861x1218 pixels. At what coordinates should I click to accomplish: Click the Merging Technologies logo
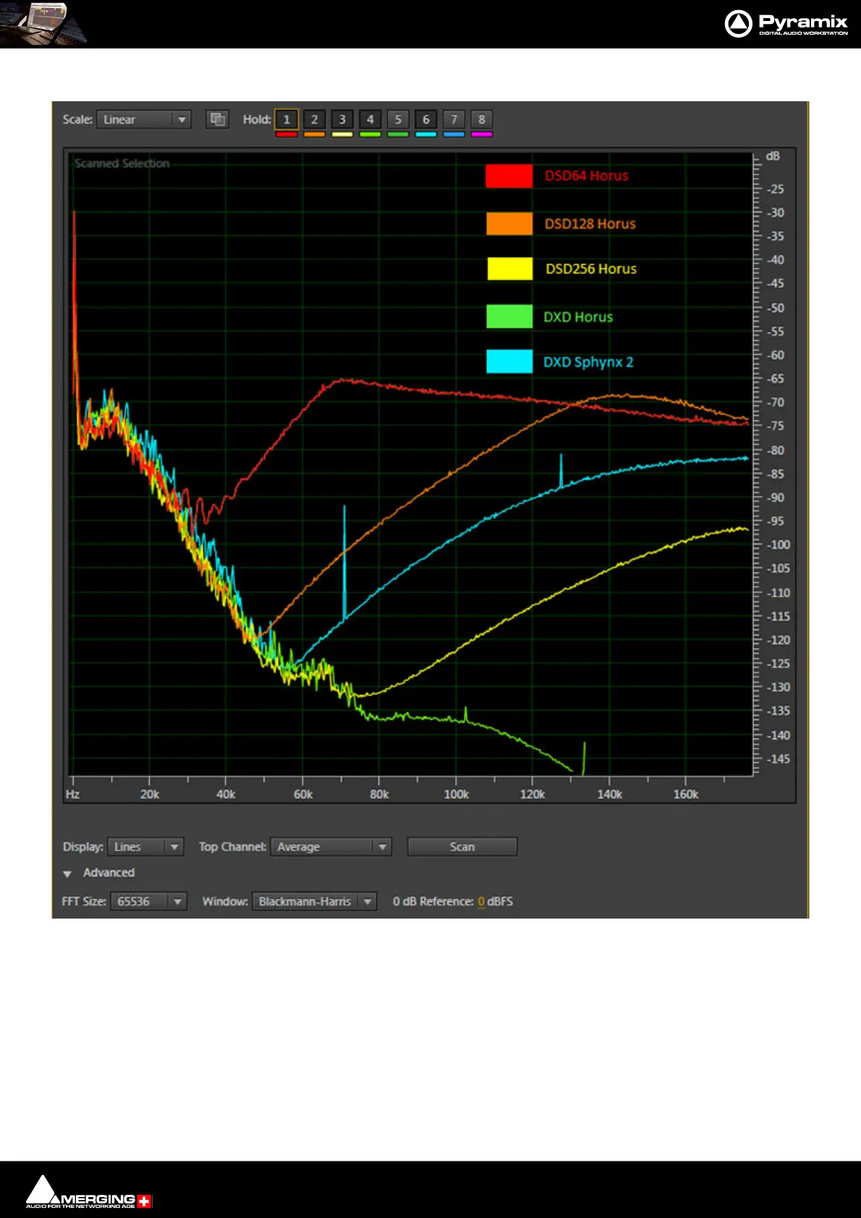(x=89, y=1193)
